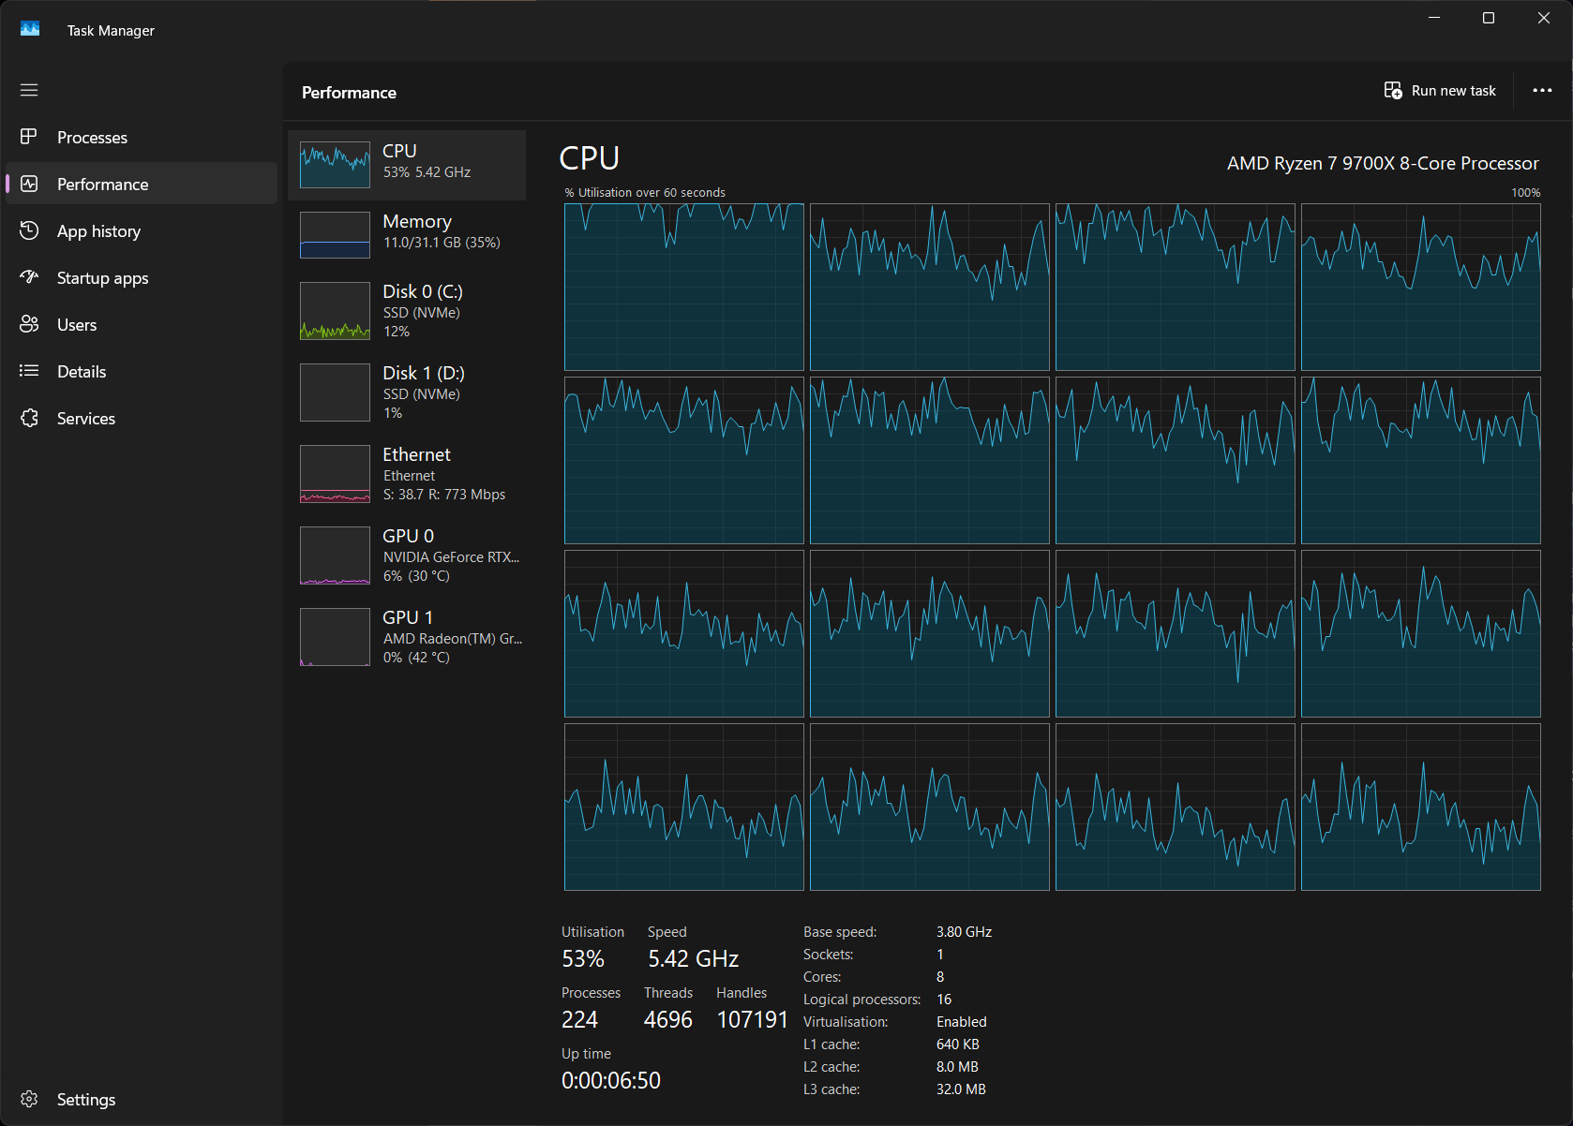This screenshot has height=1126, width=1573.
Task: Click the CPU entry in resource list
Action: (x=407, y=165)
